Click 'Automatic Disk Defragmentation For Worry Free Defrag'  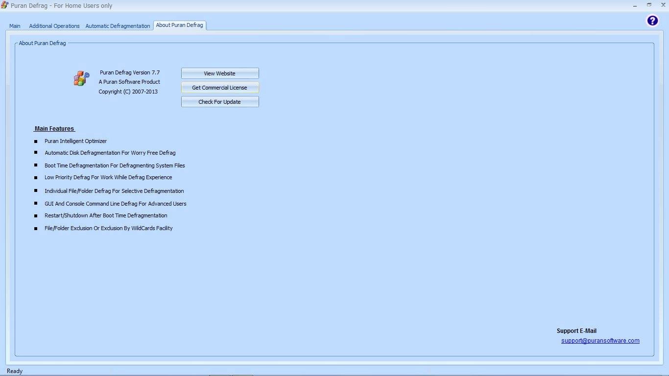110,153
